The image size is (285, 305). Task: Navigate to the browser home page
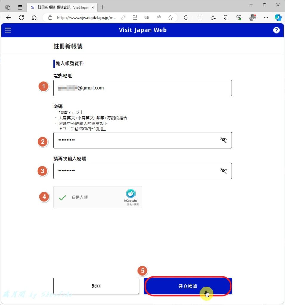(x=34, y=18)
